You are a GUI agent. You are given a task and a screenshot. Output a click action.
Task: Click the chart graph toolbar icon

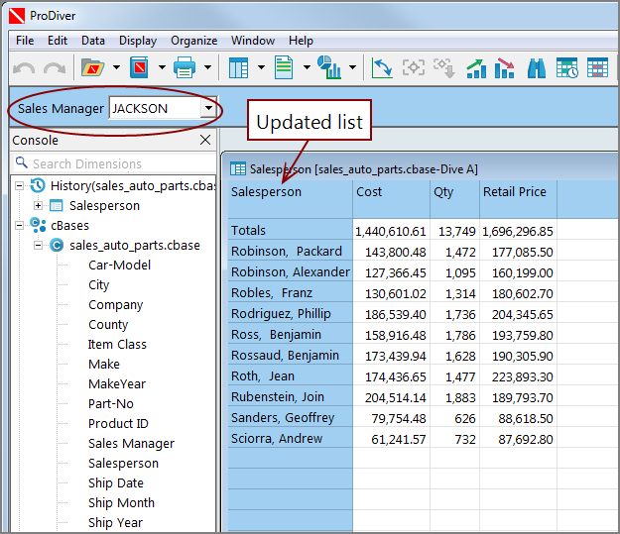[x=329, y=68]
